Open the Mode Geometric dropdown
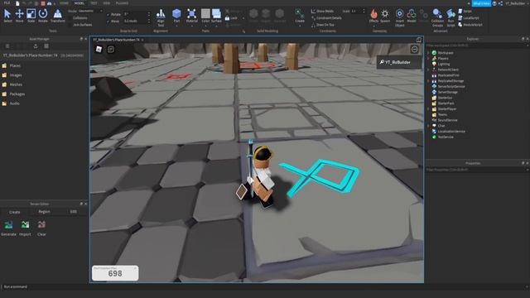 (90, 11)
